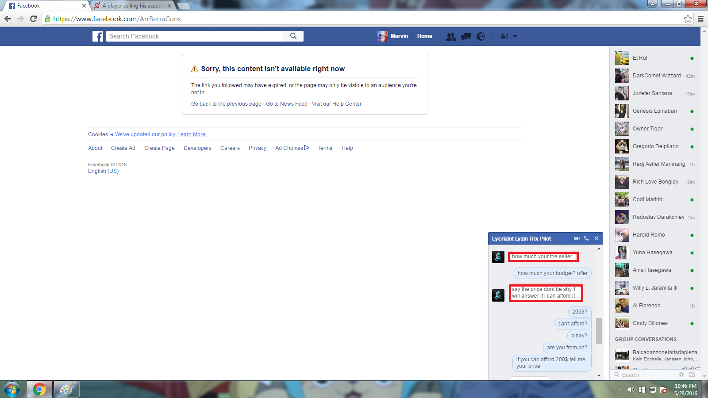Click the Privacy Shortcuts lock icon
This screenshot has width=708, height=398.
[504, 37]
